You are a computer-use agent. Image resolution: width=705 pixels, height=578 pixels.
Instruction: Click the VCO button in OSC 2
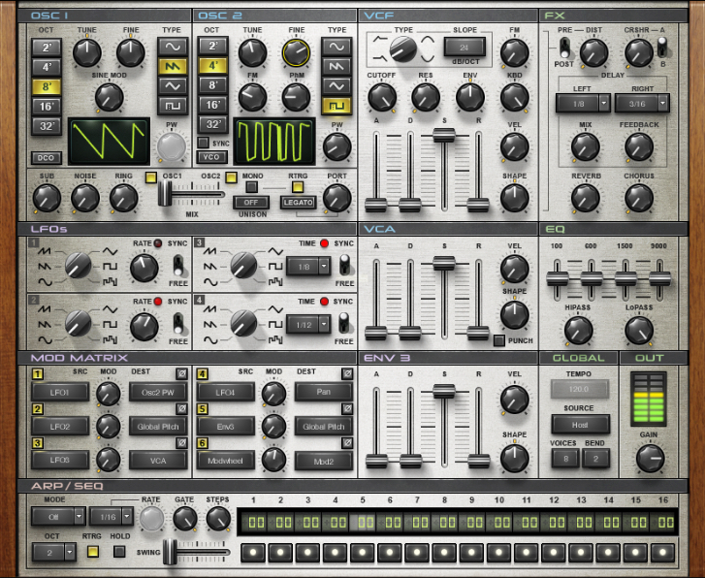click(211, 157)
